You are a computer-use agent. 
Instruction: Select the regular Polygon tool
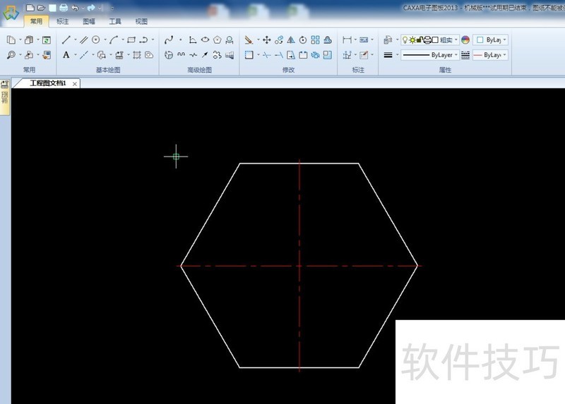(217, 40)
